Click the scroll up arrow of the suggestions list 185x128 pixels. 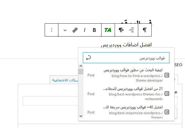point(81,66)
